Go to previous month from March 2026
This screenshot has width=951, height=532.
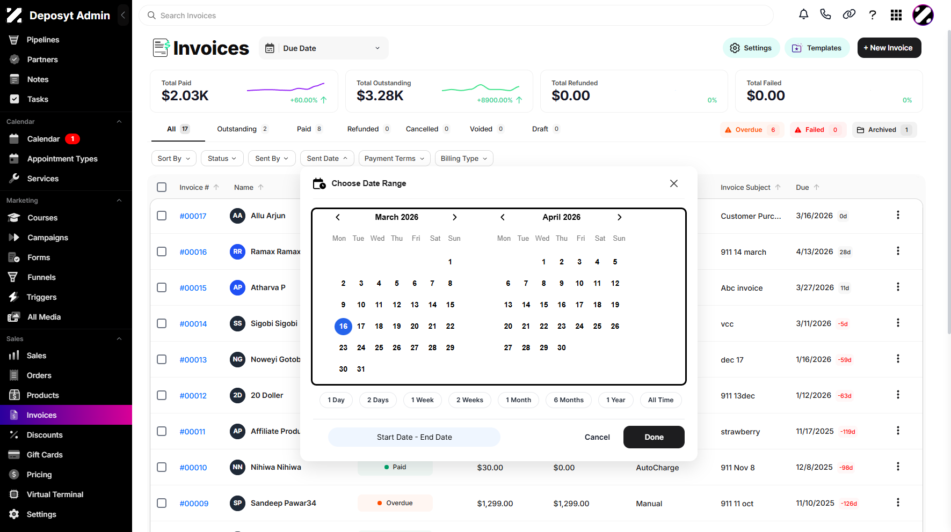point(338,217)
